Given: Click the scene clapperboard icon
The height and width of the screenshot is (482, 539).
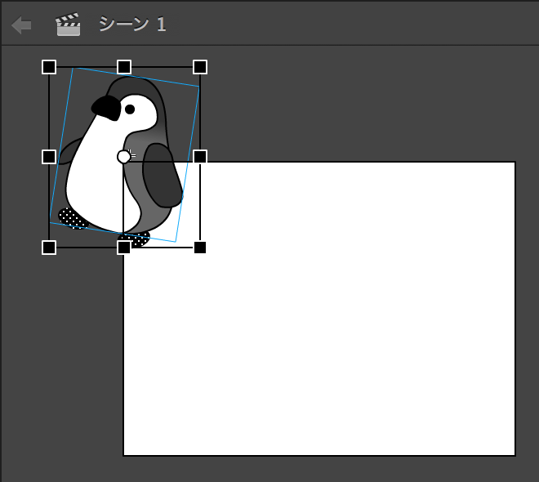Looking at the screenshot, I should click(68, 25).
